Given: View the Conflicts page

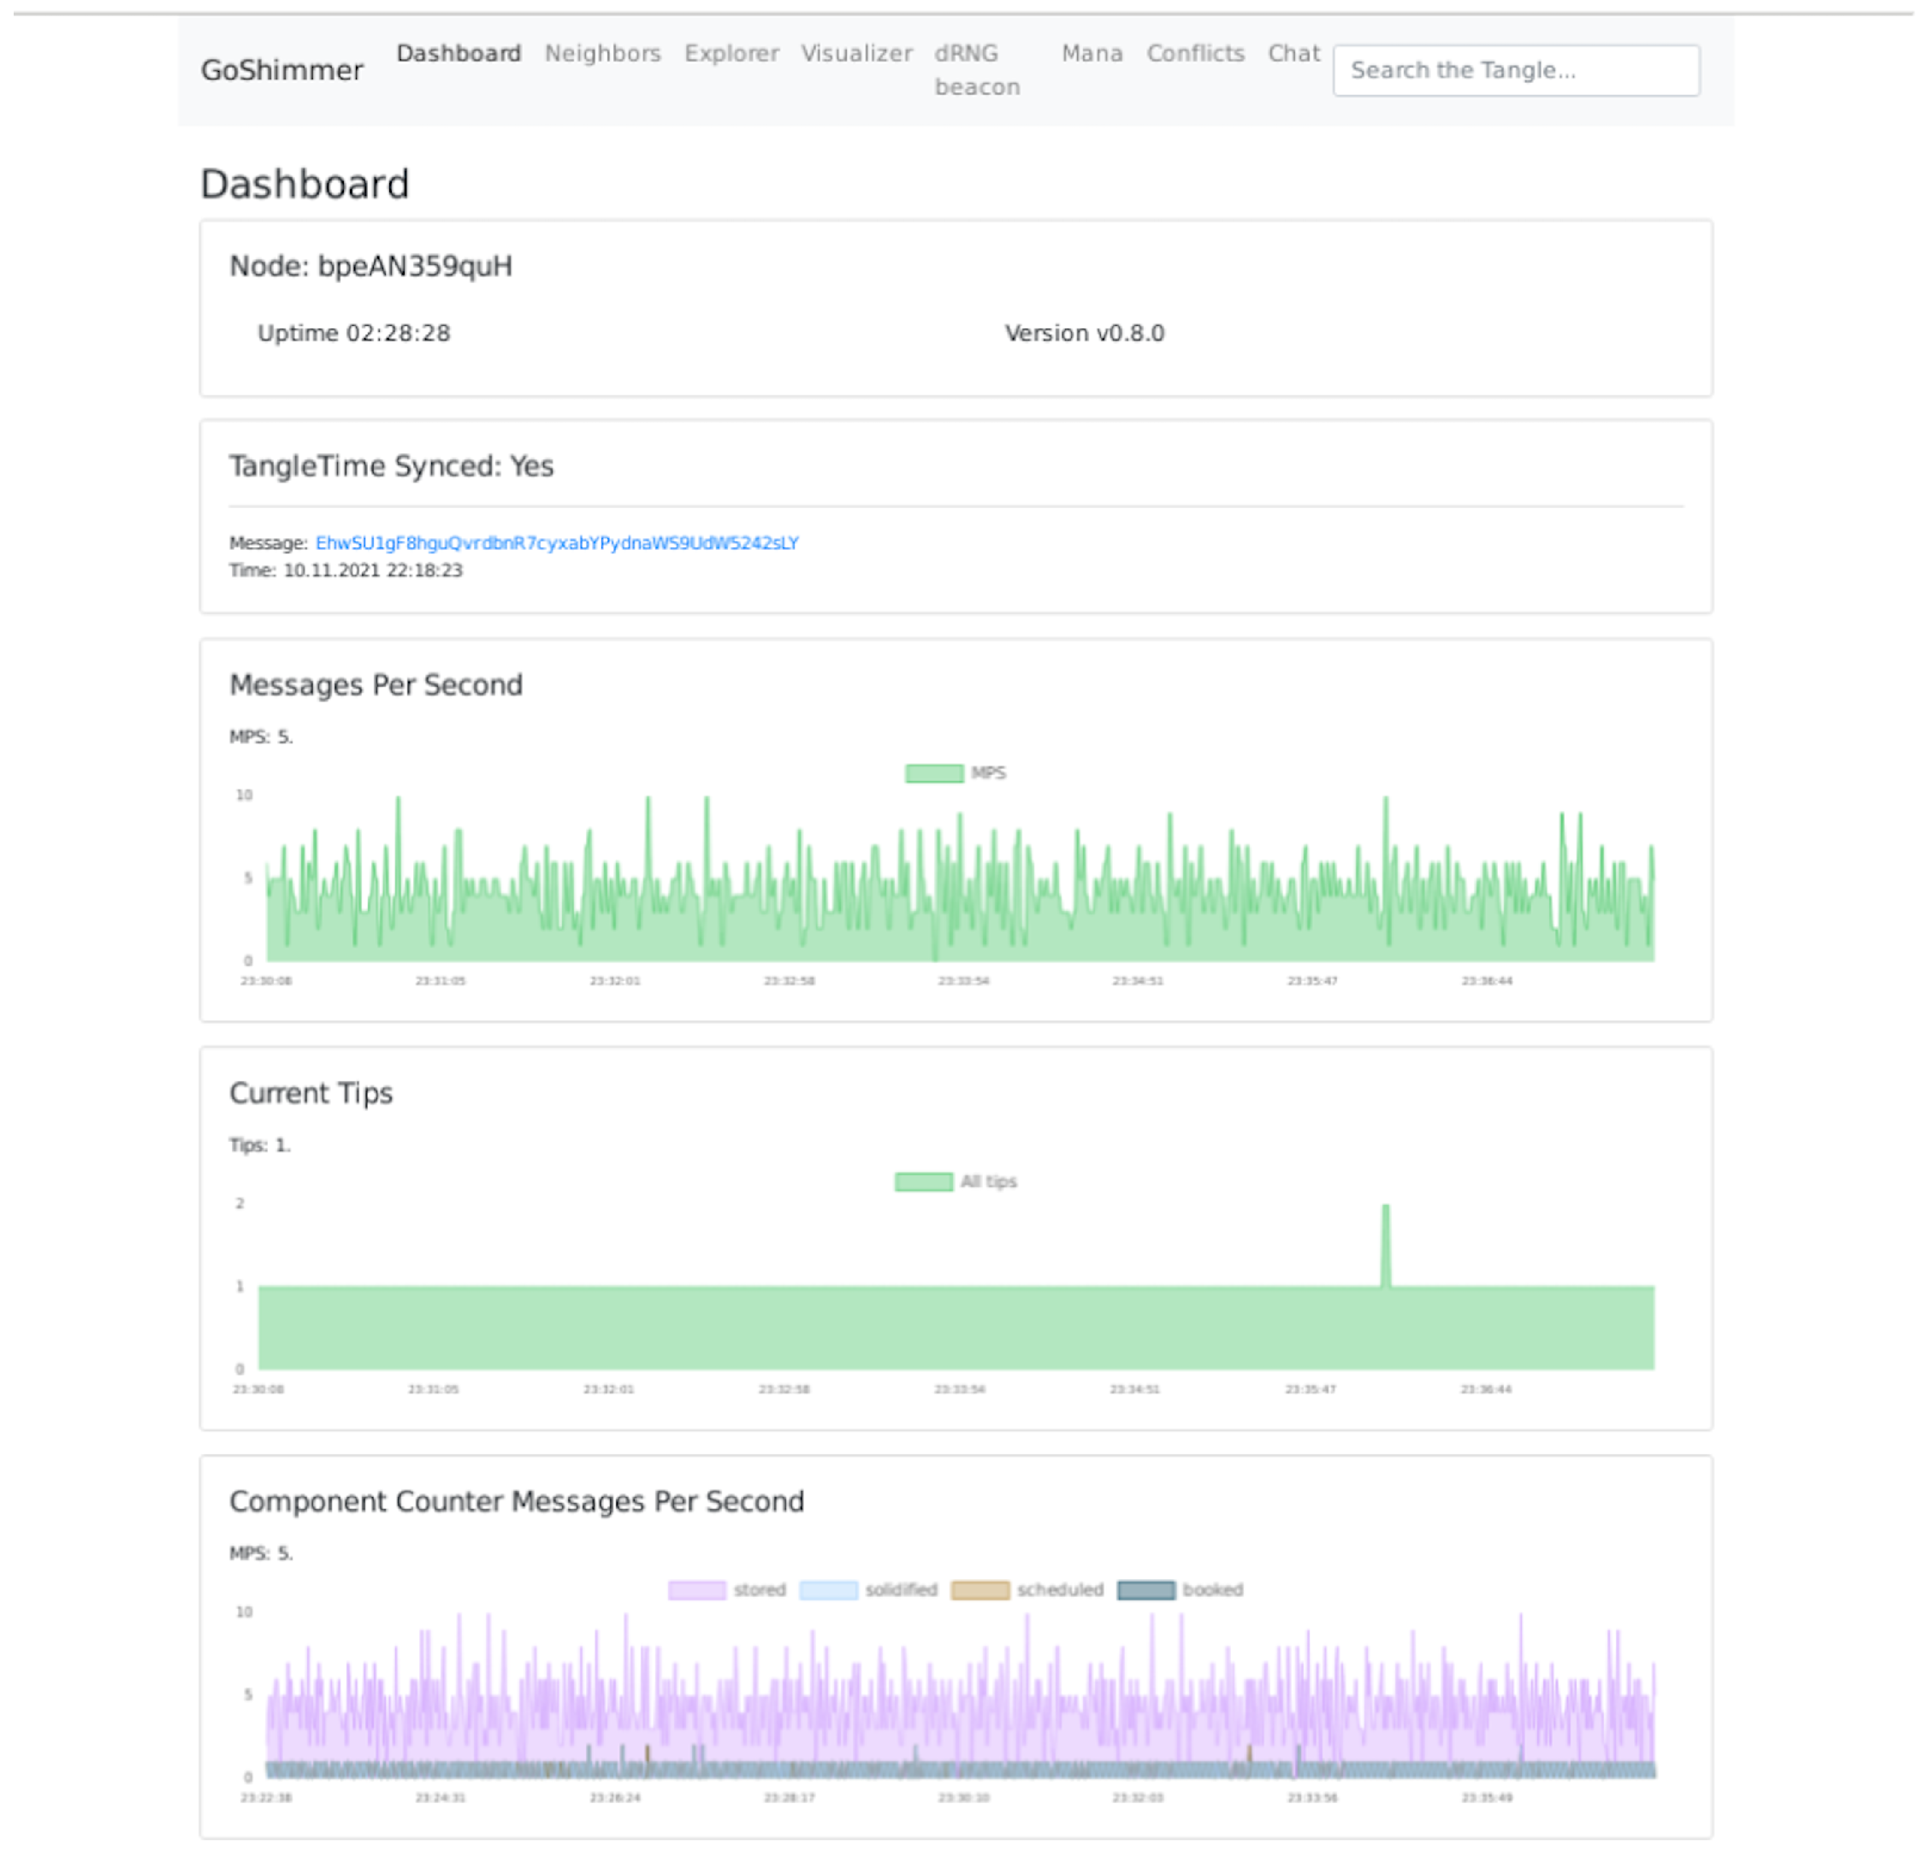Looking at the screenshot, I should tap(1195, 53).
